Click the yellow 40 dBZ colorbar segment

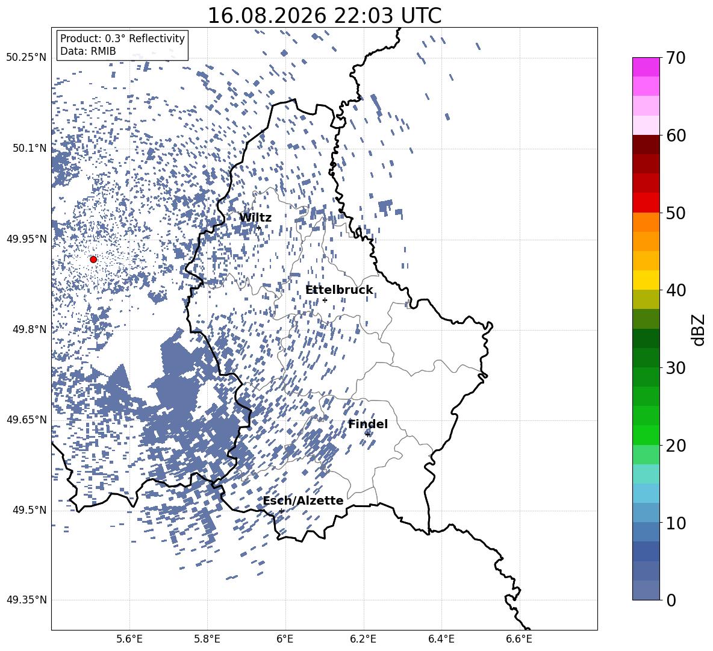646,280
